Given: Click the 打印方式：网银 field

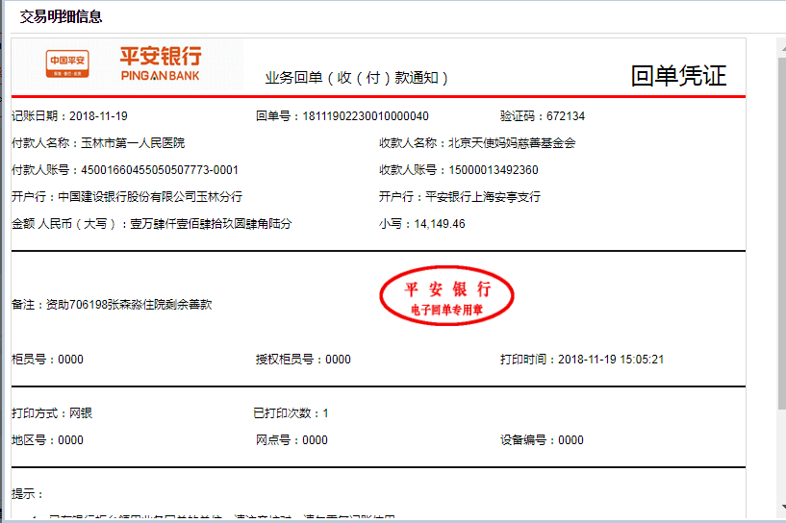Looking at the screenshot, I should tap(52, 413).
